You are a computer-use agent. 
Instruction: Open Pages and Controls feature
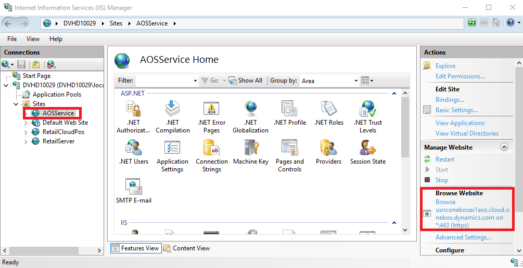(289, 156)
